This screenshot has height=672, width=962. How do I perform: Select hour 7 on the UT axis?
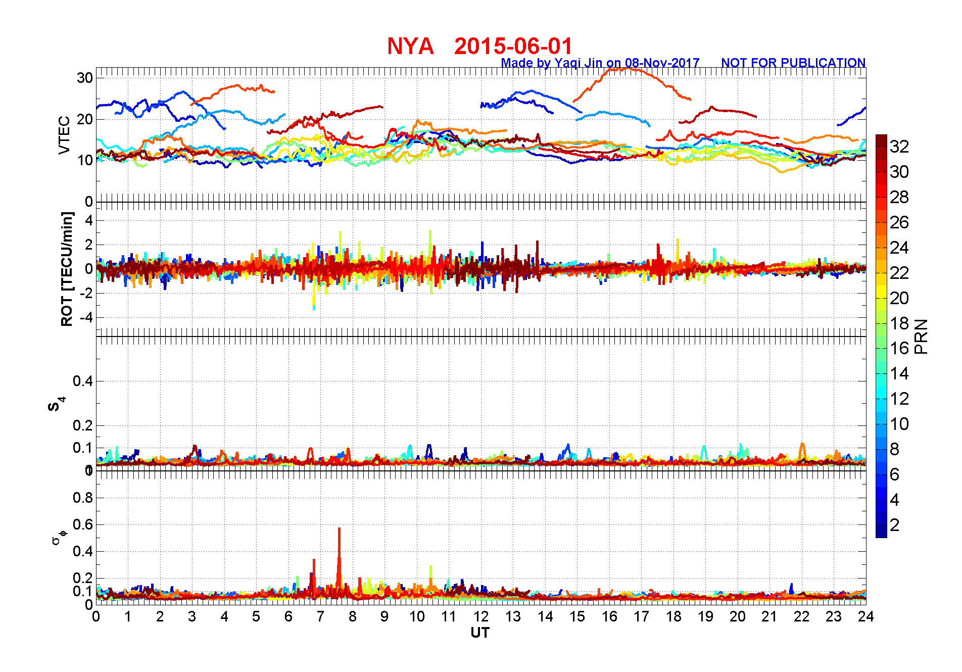point(320,616)
